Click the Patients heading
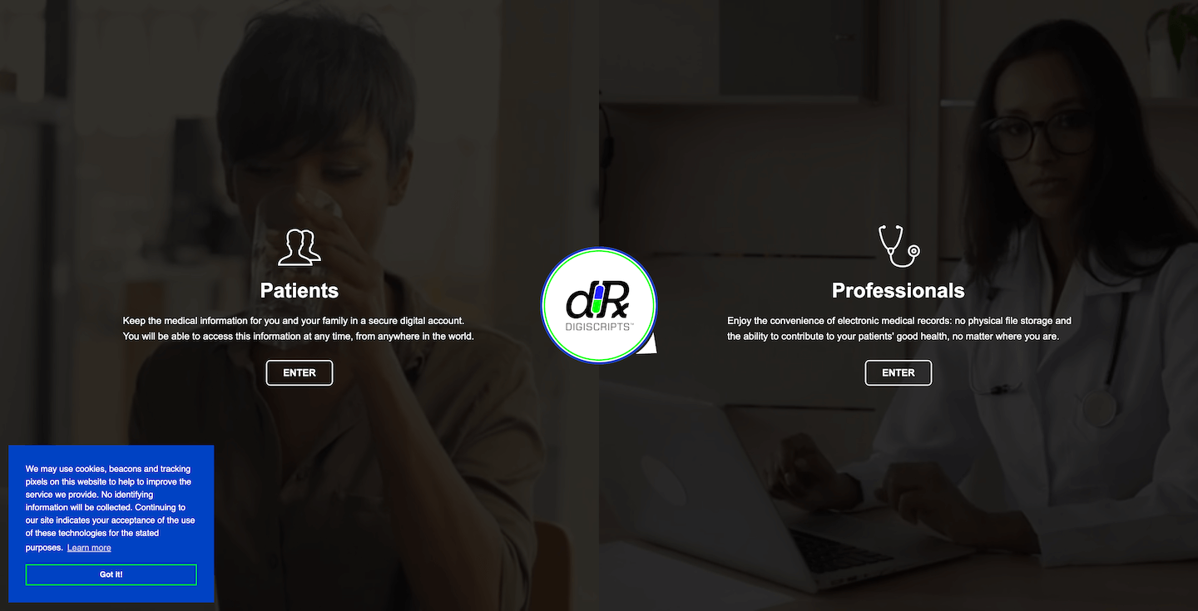Screen dimensions: 1198x611 pos(299,290)
